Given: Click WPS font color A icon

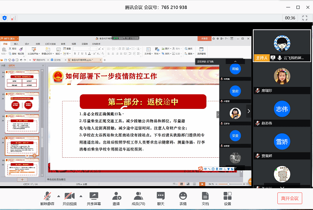Looking at the screenshot, I should click(89, 54).
